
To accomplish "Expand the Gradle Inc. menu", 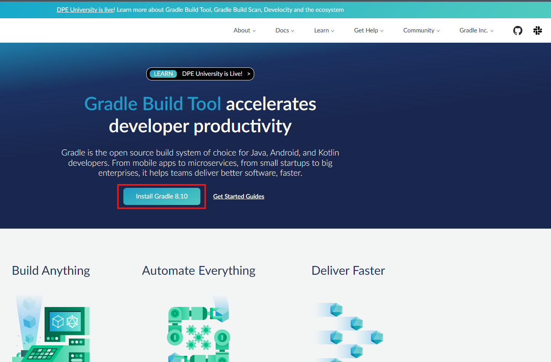I will [476, 30].
